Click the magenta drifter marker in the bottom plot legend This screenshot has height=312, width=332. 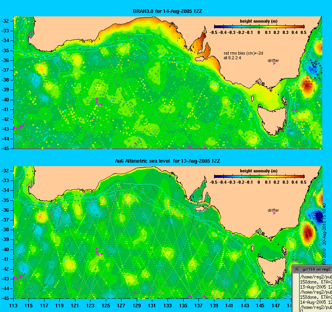pyautogui.click(x=274, y=213)
